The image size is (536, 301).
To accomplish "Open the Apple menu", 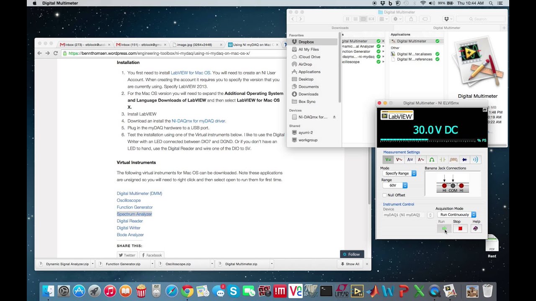I will click(x=34, y=3).
